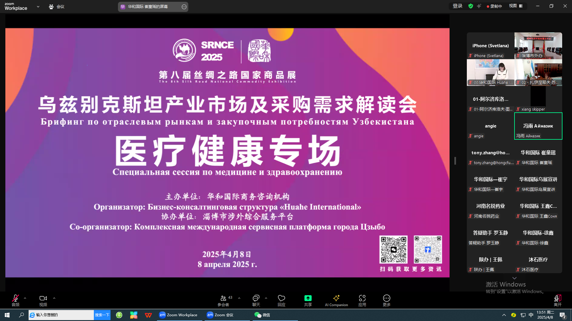Select the 答疑助手 罗玉静 participant tile
Screen dimensions: 572x321
pos(491,233)
